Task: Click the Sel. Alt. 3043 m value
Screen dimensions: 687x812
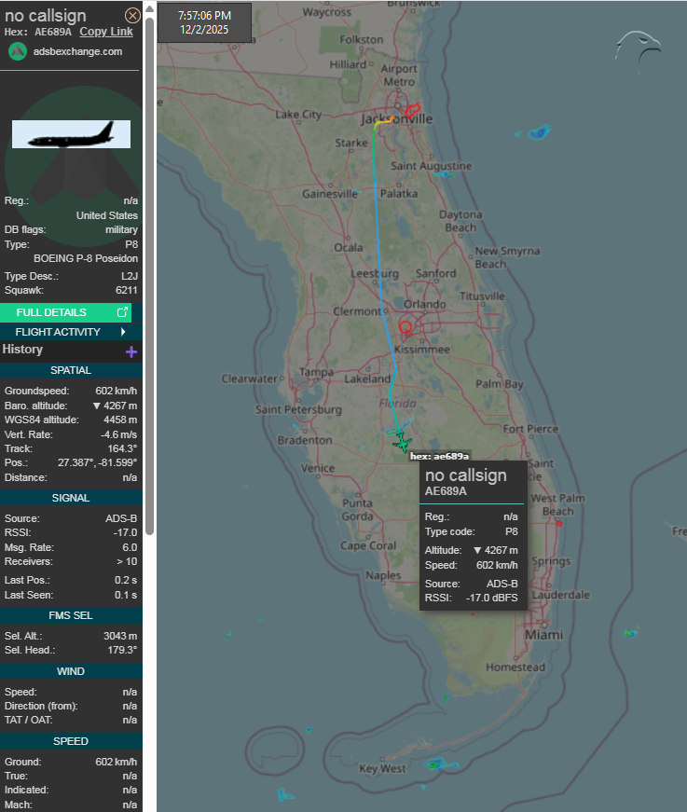Action: pyautogui.click(x=120, y=636)
